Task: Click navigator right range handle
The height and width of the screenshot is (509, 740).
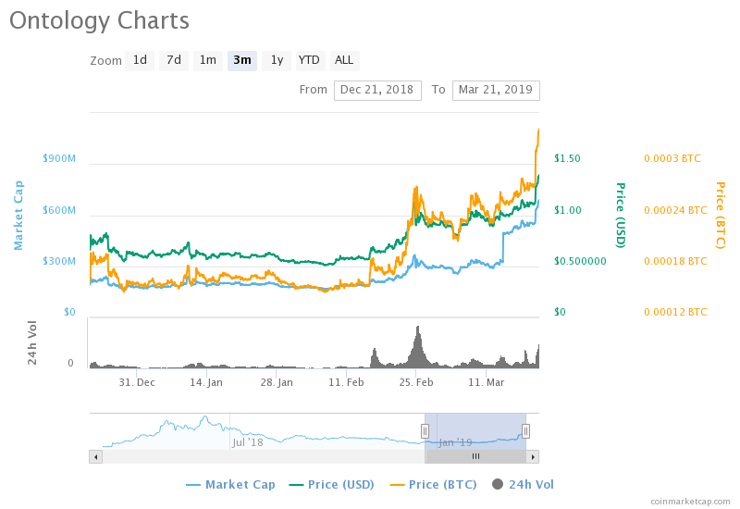Action: (525, 430)
